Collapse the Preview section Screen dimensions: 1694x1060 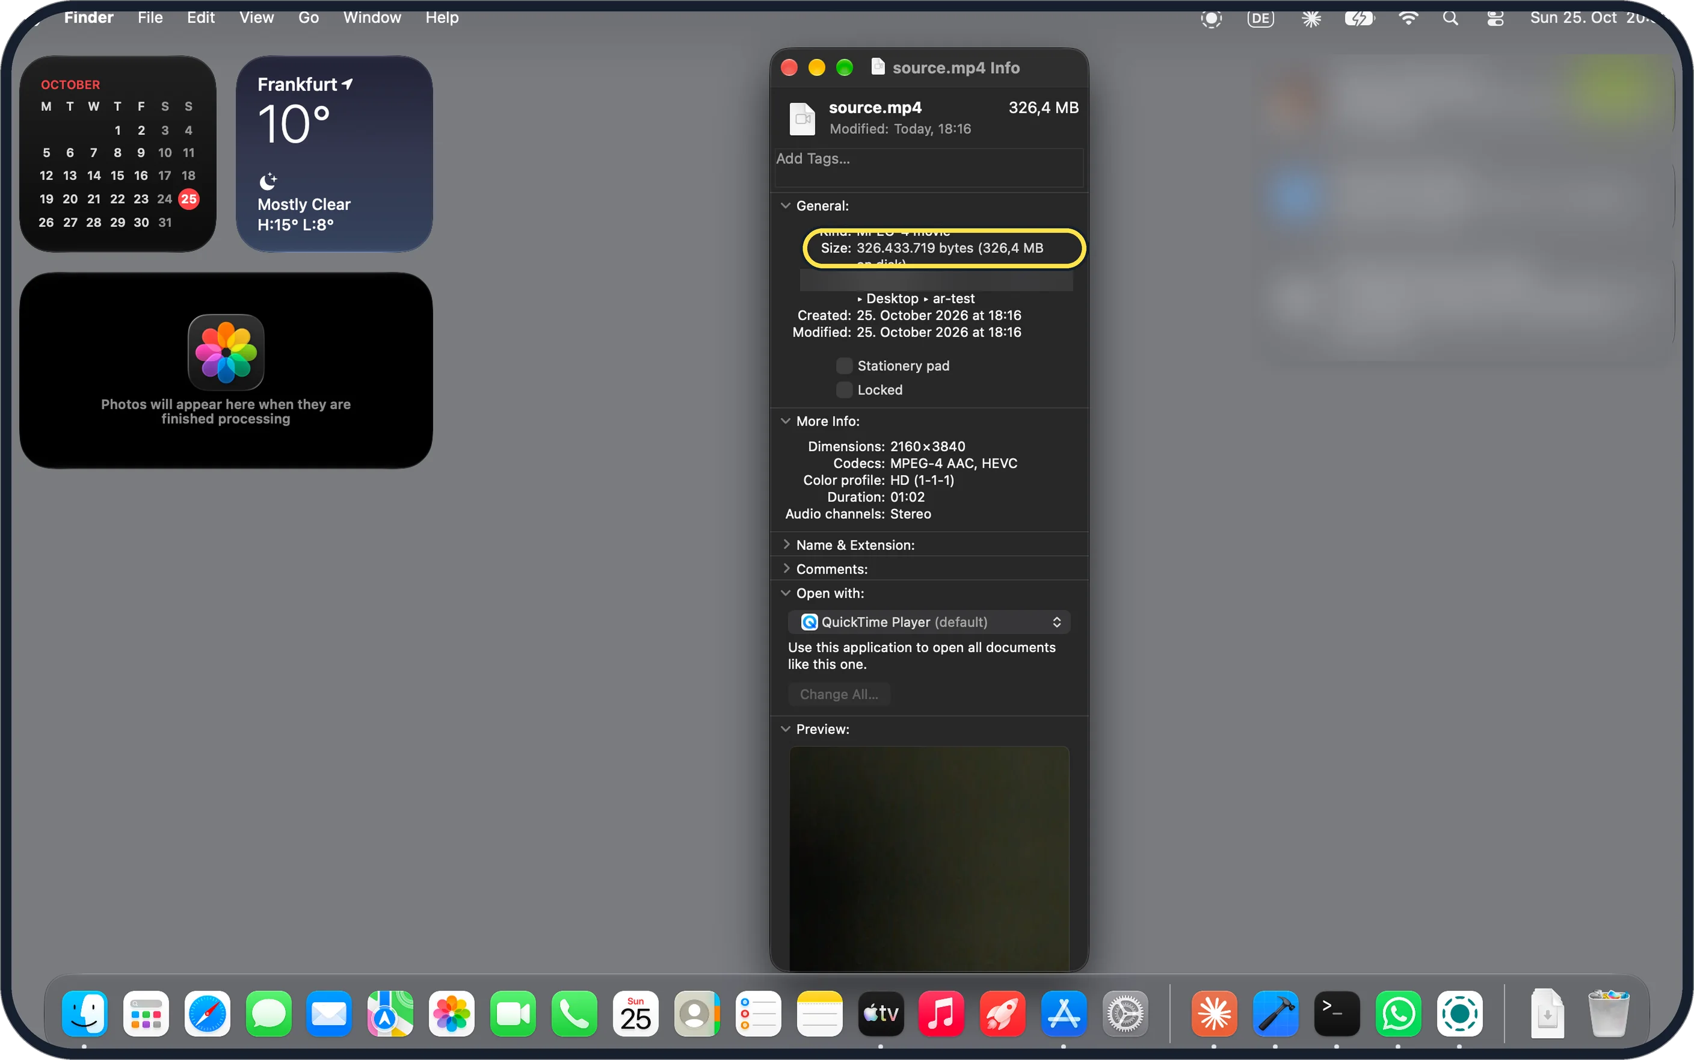point(786,729)
